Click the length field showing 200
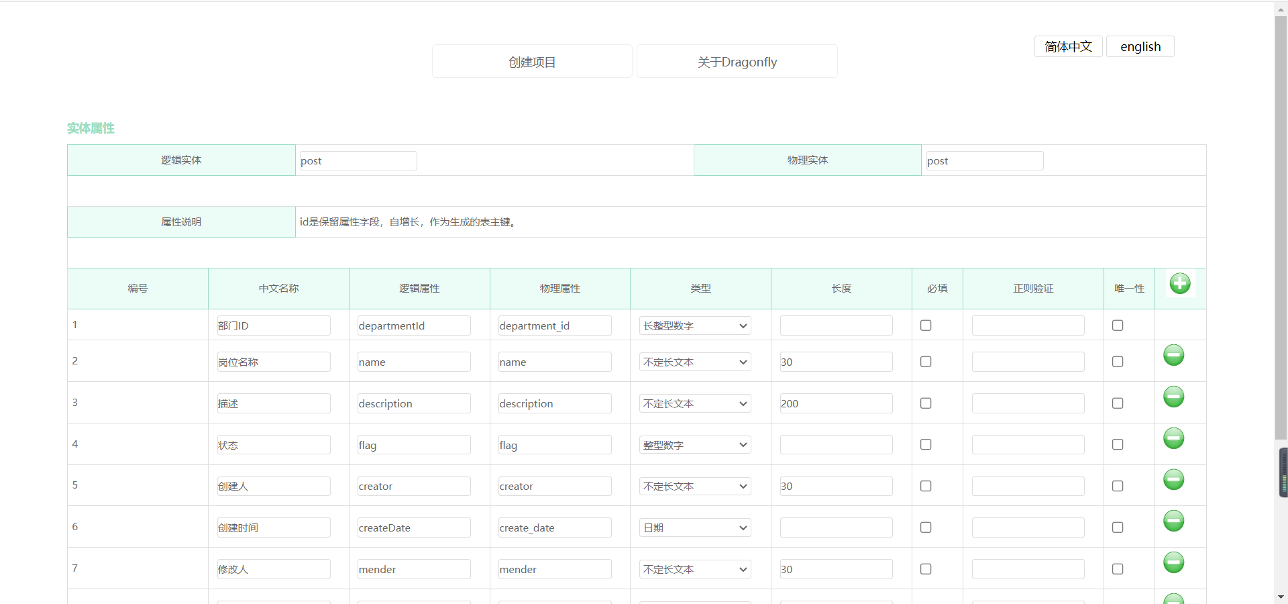This screenshot has height=604, width=1288. point(837,403)
